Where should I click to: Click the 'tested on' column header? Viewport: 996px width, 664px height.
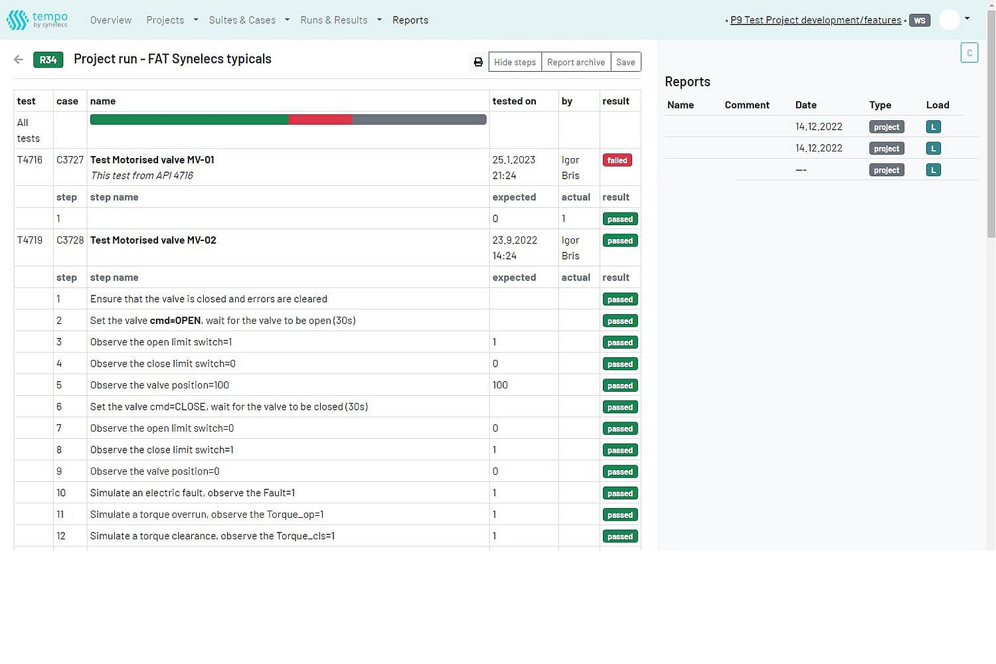pos(514,101)
